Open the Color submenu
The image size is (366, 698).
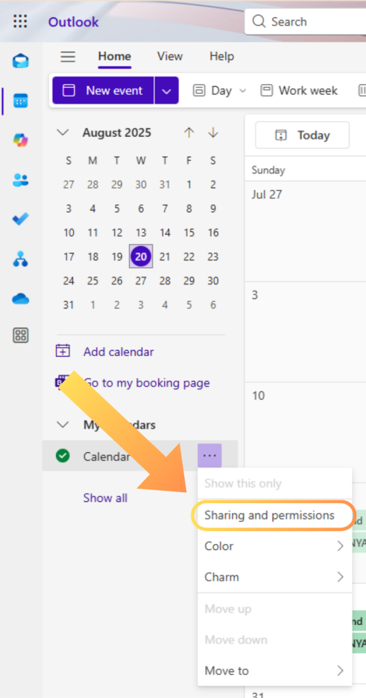[275, 546]
